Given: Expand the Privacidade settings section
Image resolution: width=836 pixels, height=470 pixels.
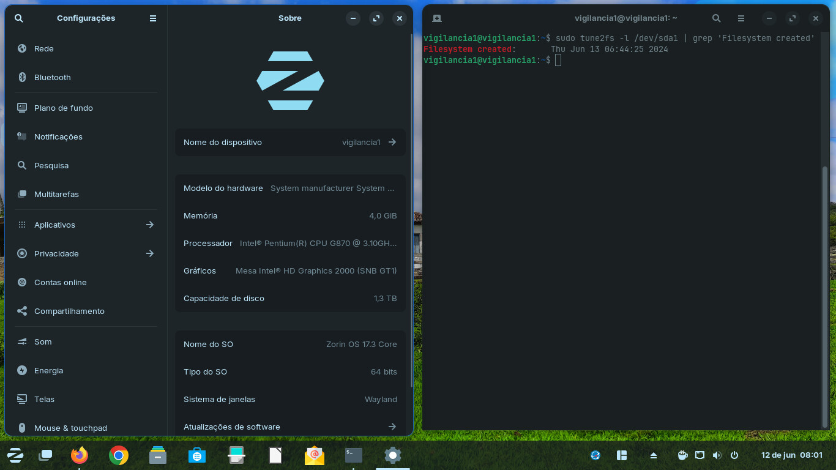Looking at the screenshot, I should [150, 253].
